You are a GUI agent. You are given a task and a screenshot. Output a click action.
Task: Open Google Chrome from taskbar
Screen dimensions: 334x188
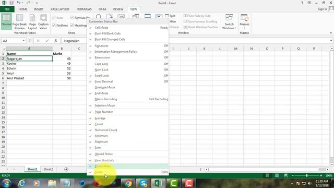coord(128,183)
